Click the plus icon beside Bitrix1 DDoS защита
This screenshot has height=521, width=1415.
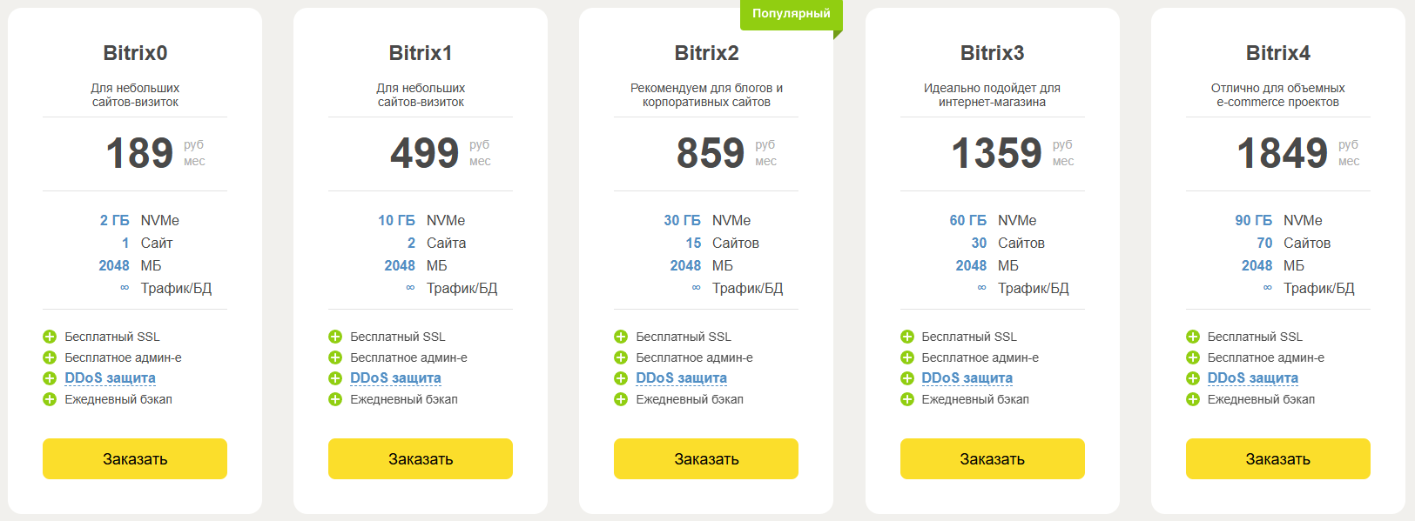(x=335, y=378)
